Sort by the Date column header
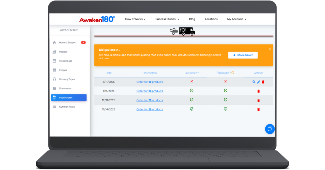This screenshot has width=325, height=170. (109, 73)
